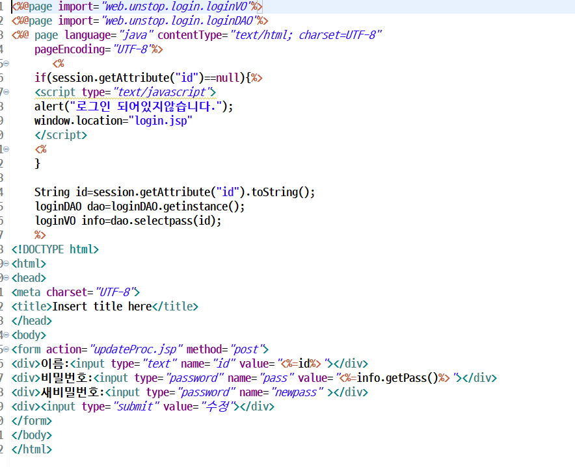
Task: Click "window.location" in the script
Action: 79,121
